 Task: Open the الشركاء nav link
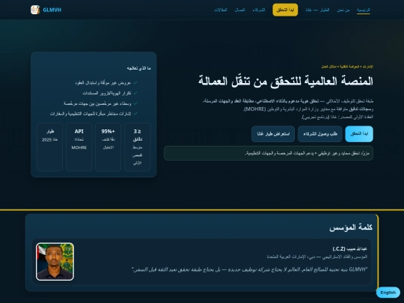(x=259, y=10)
